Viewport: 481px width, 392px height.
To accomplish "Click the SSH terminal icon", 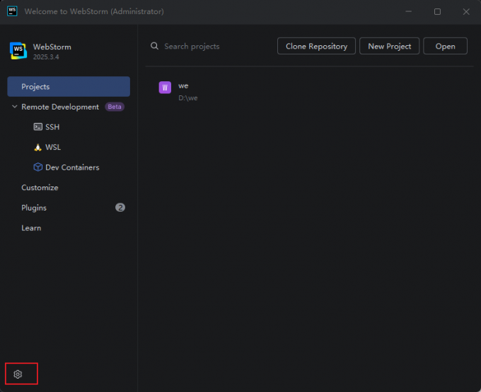I will point(37,127).
